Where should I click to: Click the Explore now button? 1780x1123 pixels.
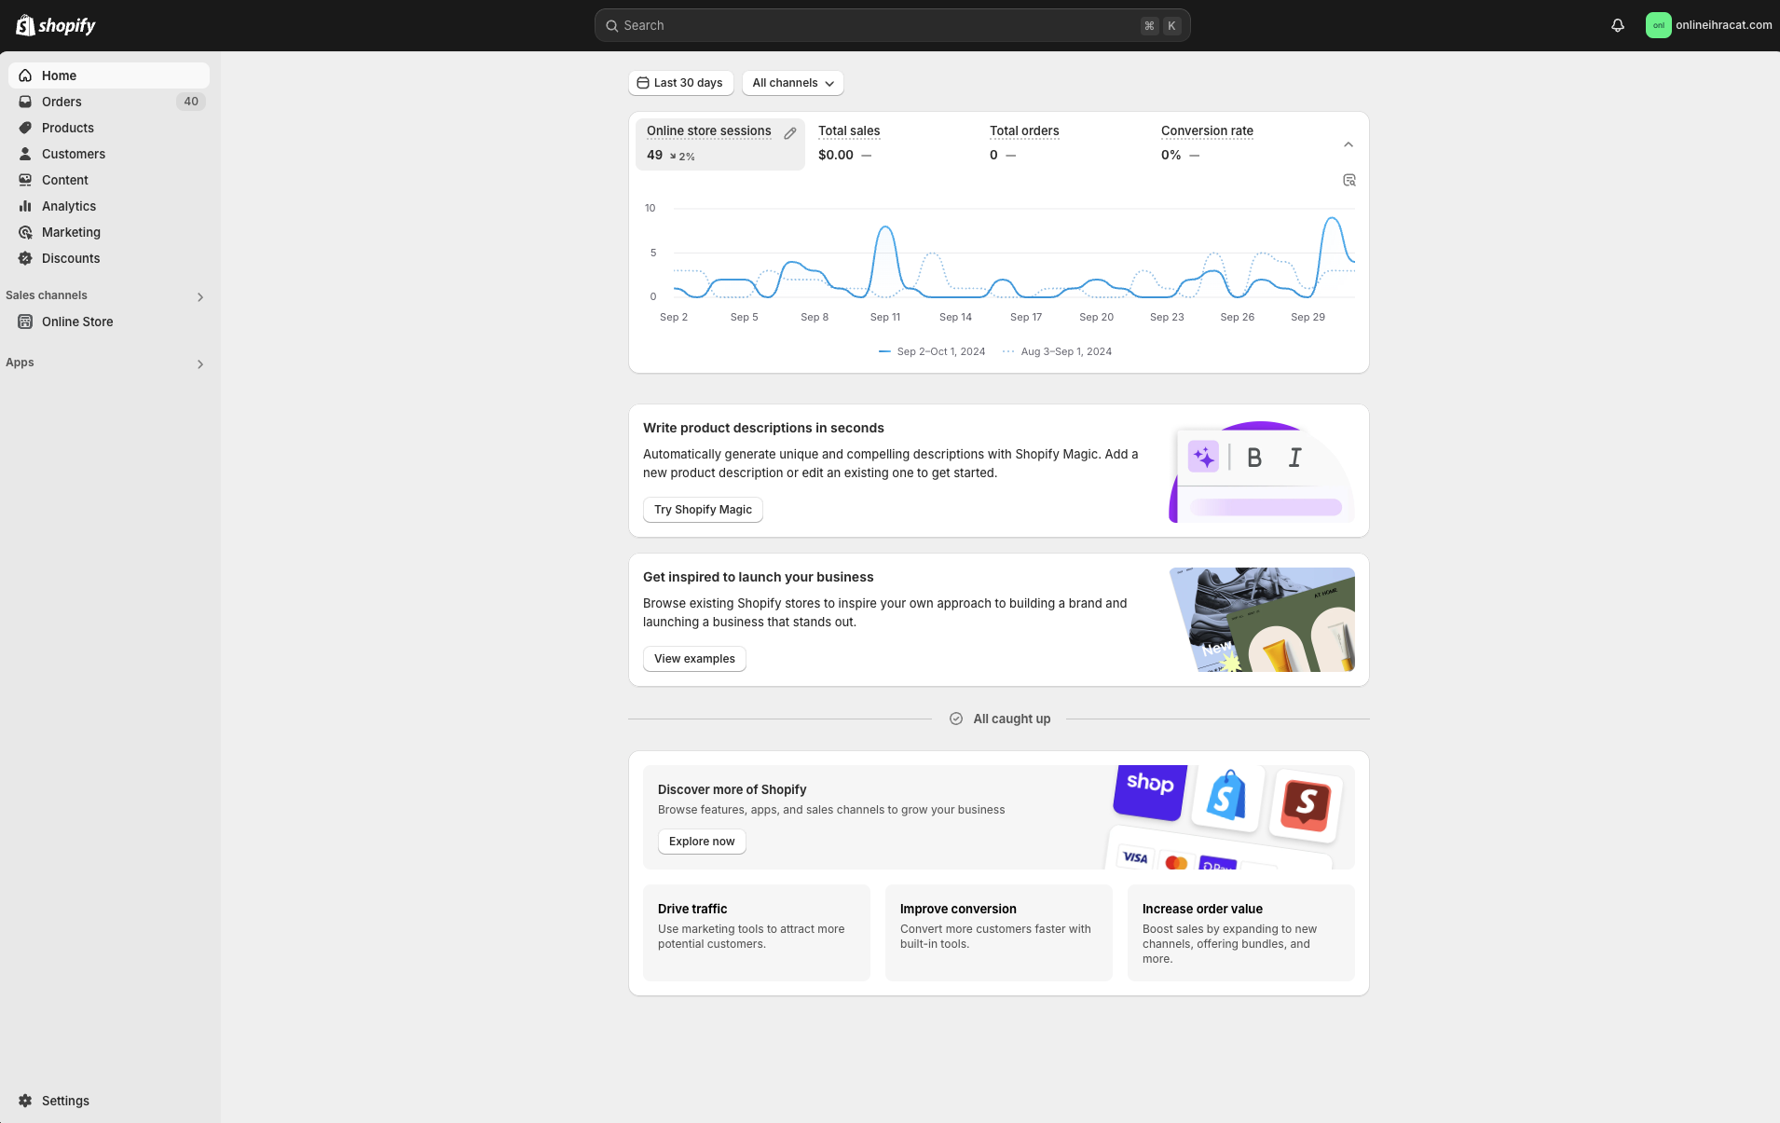(702, 842)
